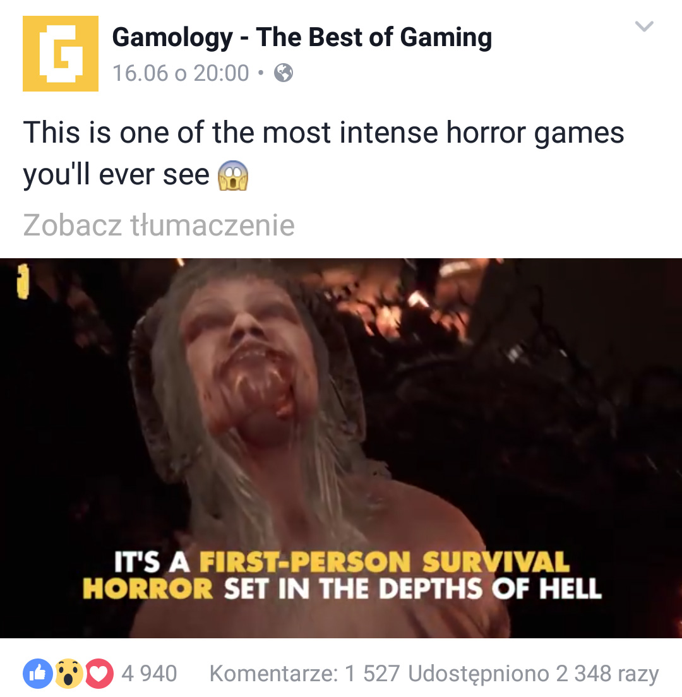The width and height of the screenshot is (682, 697).
Task: Click the red Love heart reaction icon
Action: tap(99, 674)
